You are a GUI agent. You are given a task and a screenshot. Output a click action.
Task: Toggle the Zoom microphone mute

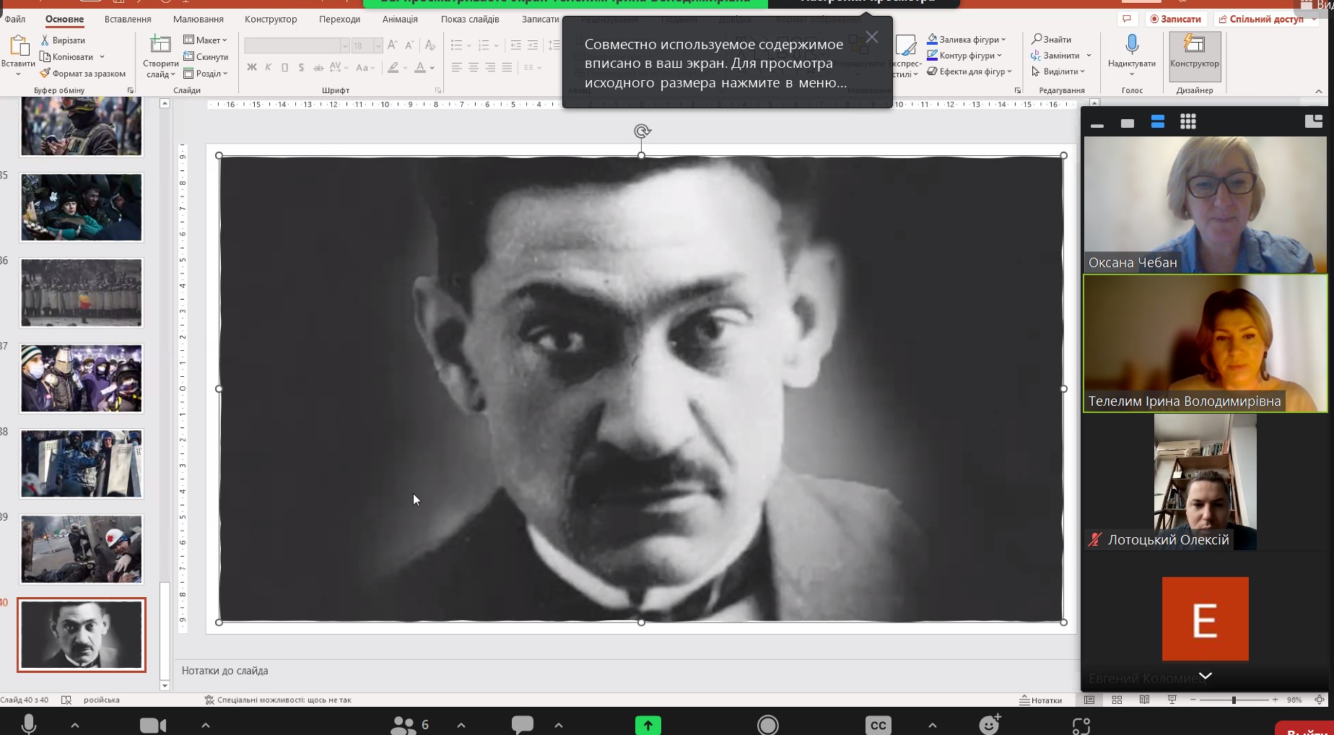pyautogui.click(x=29, y=724)
